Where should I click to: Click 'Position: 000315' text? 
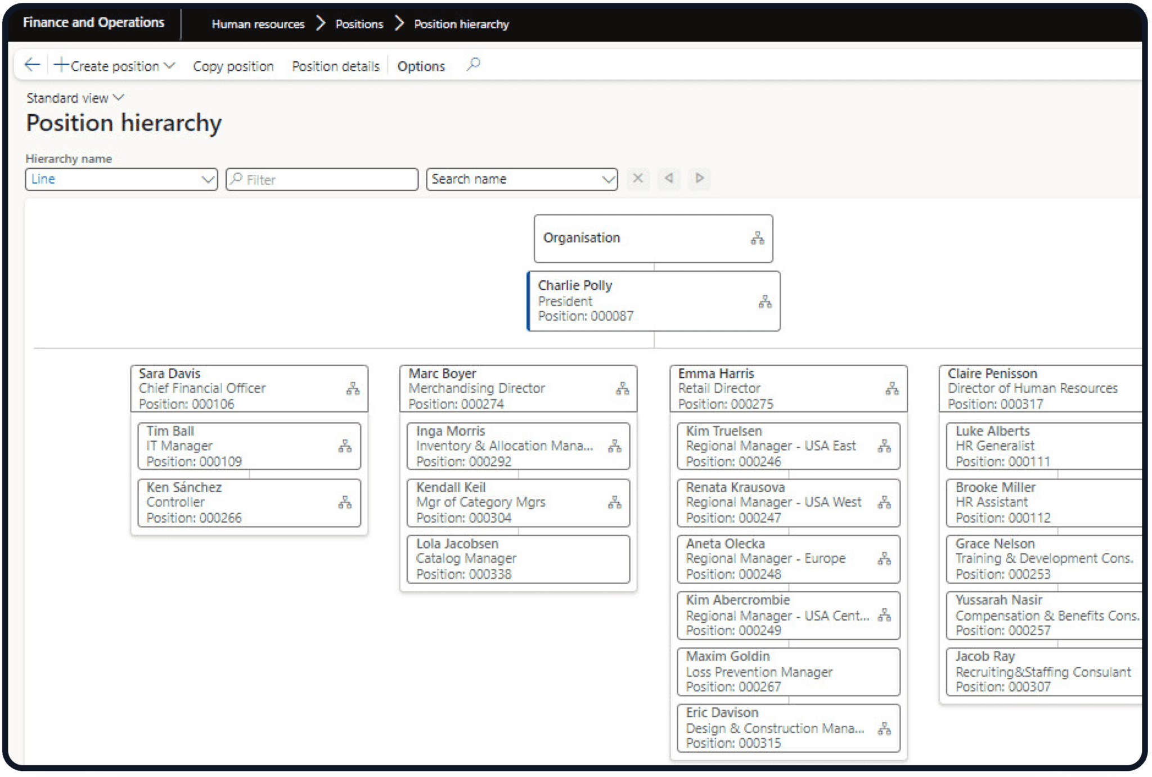[x=733, y=743]
